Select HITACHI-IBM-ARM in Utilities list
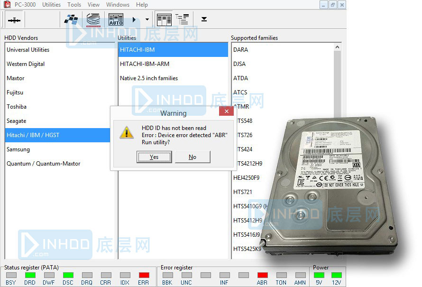This screenshot has width=422, height=287. (x=145, y=64)
